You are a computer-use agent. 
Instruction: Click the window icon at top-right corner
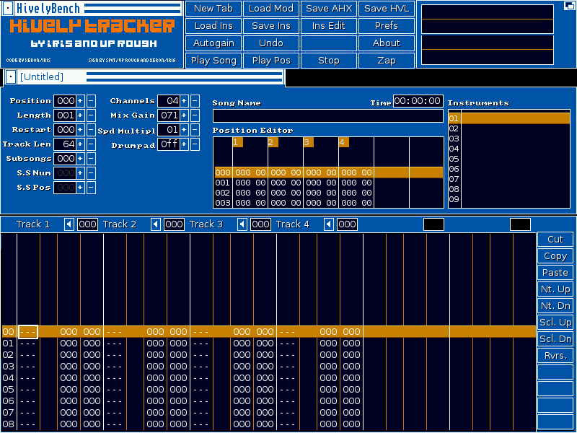pos(569,6)
